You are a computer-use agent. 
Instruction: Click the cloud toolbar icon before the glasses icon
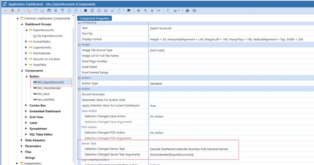click(x=188, y=10)
